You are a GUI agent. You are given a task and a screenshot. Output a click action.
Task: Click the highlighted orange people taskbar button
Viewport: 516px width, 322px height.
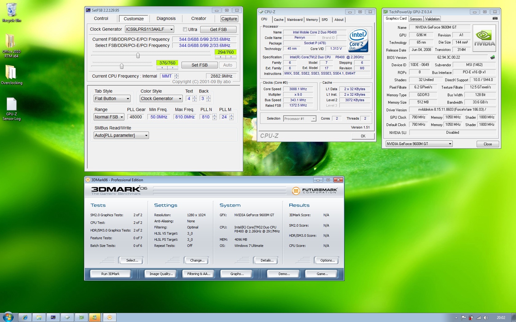95,317
